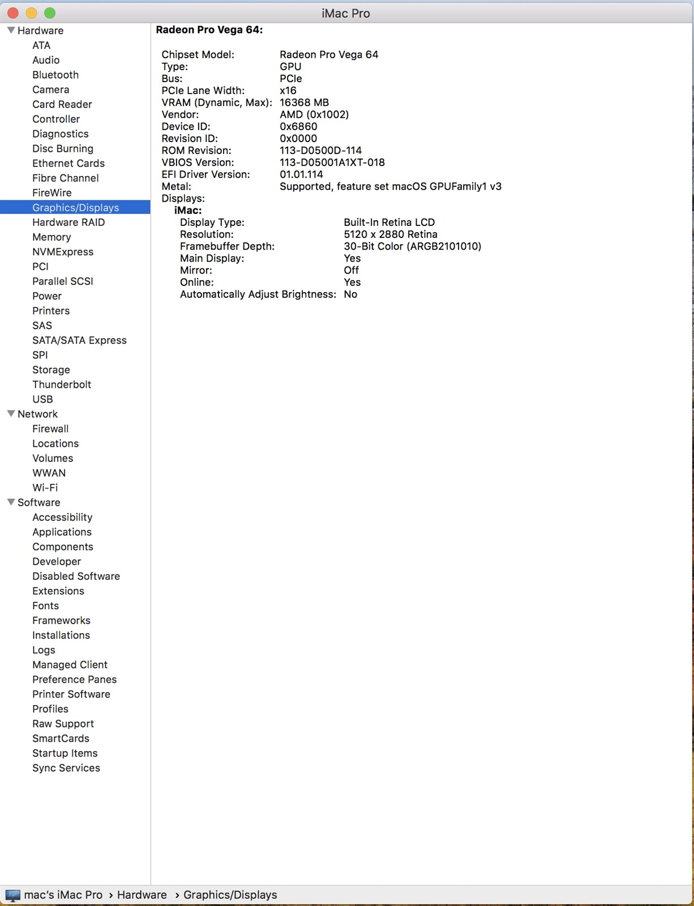Open Parallel SCSI information
This screenshot has height=906, width=694.
(63, 281)
